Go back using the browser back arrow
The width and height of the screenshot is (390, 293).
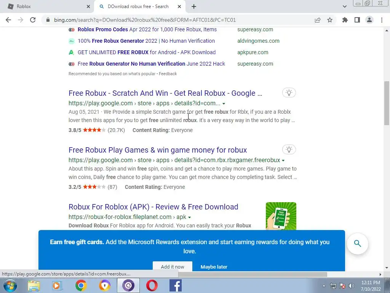coord(8,20)
